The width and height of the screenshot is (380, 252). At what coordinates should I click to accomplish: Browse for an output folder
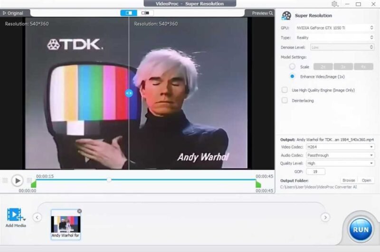click(x=349, y=180)
